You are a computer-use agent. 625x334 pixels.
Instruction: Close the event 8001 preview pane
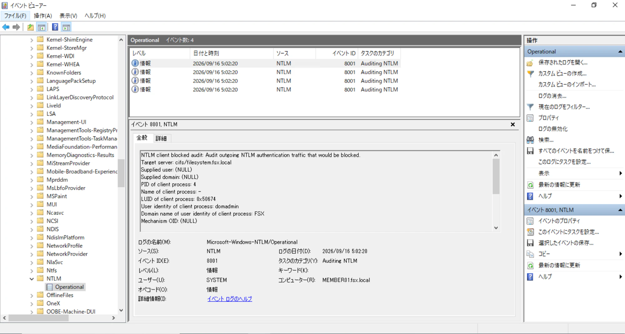coord(512,124)
